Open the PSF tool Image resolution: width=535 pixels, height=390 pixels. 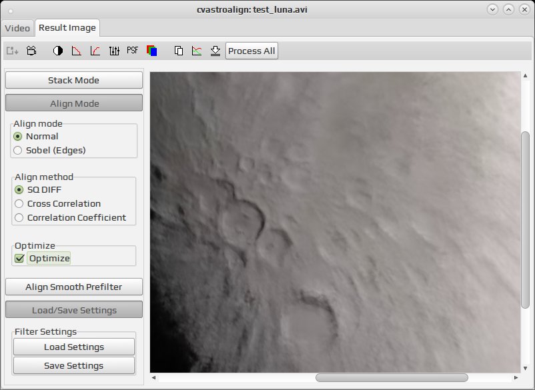[x=132, y=51]
